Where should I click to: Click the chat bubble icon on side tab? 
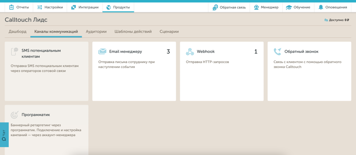click(x=4, y=139)
